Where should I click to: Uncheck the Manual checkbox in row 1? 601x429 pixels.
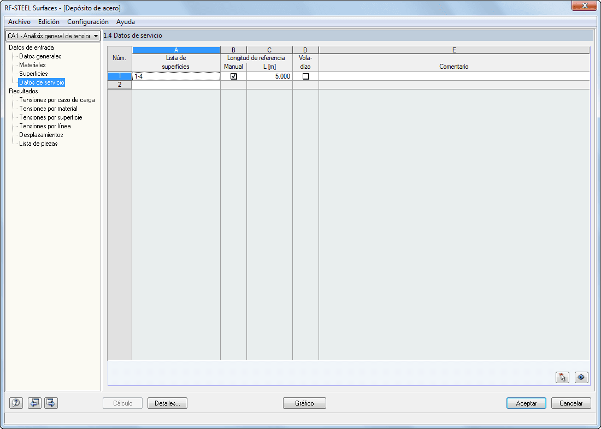(233, 76)
